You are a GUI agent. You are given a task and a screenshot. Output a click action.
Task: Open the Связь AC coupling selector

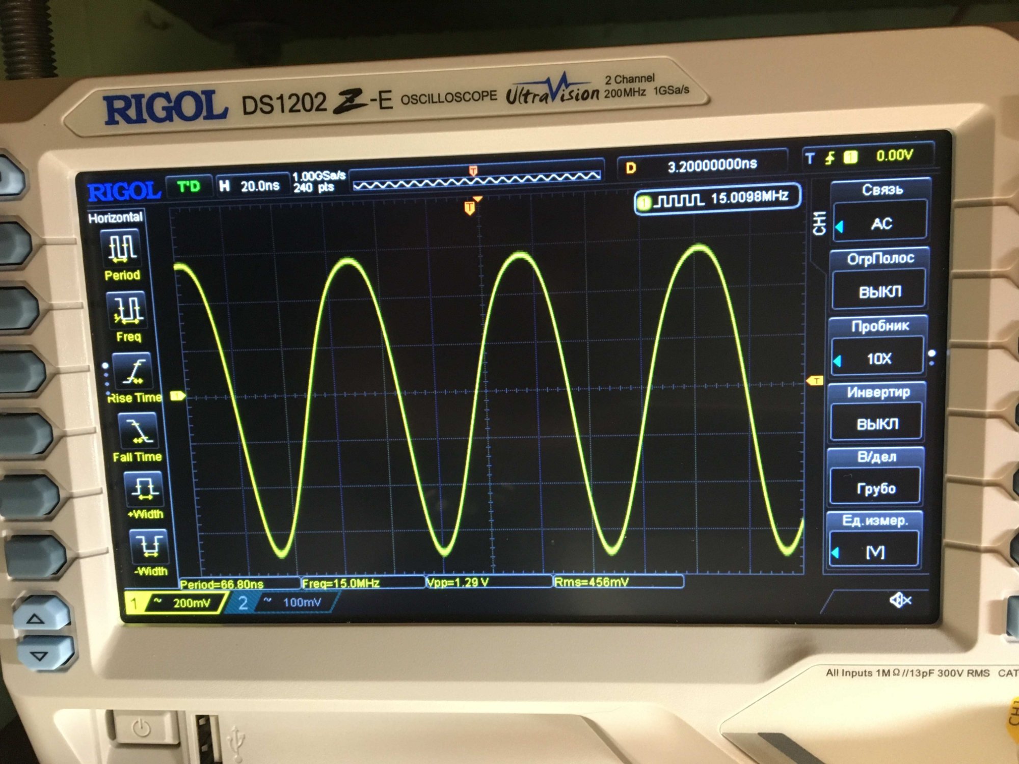click(881, 223)
